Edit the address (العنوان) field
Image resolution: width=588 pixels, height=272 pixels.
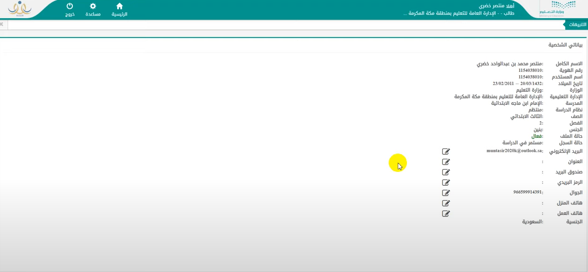446,162
